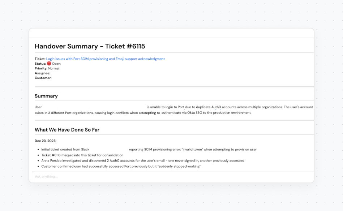Click the Initial ticket created from Slack bullet
Viewport: 343px width, 211px height.
point(149,150)
